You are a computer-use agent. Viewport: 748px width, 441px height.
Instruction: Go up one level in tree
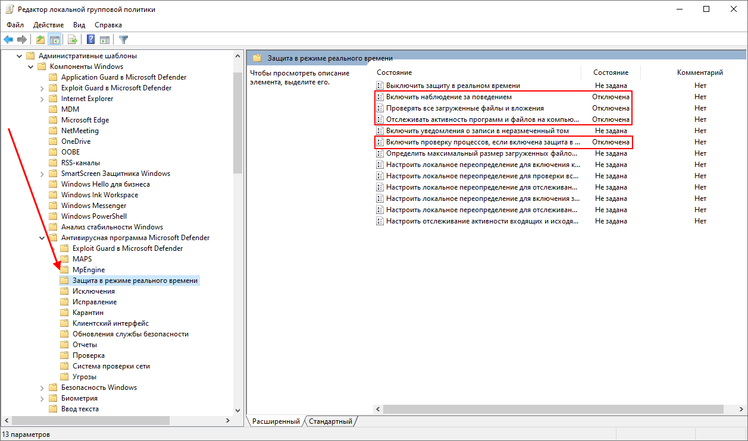click(40, 40)
